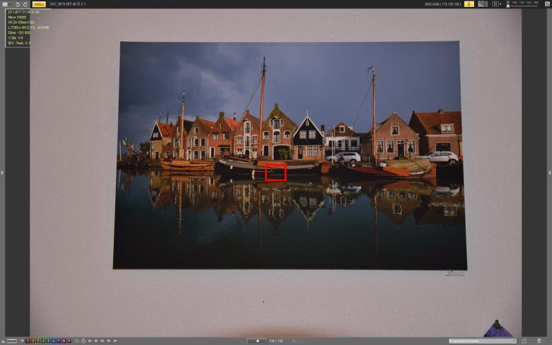The height and width of the screenshot is (345, 552).
Task: Apply color label 2
Action: (x=32, y=341)
